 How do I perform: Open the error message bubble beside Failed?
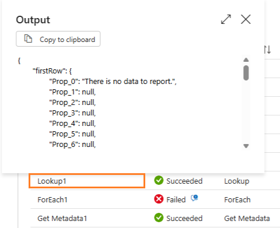pyautogui.click(x=194, y=198)
